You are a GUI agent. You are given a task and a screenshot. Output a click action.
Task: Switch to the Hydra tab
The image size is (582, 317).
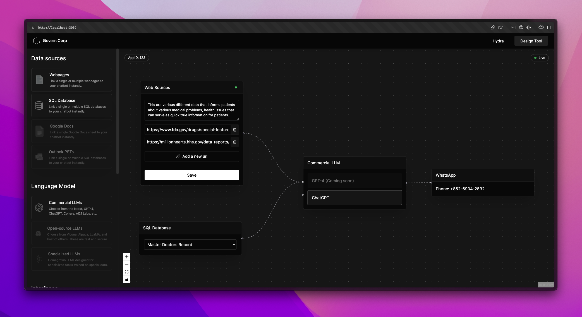[498, 41]
